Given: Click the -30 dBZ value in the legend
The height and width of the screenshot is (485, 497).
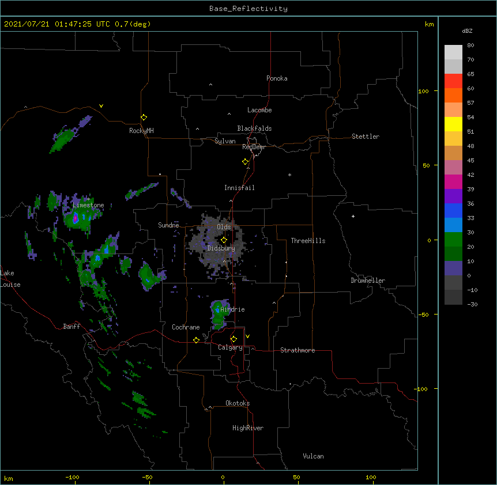Looking at the screenshot, I should pos(472,304).
